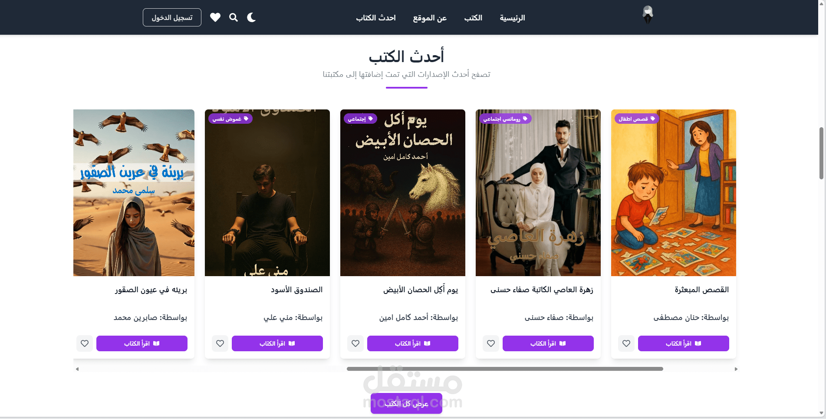826x419 pixels.
Task: Click the غموض نفسي category tag
Action: (x=230, y=119)
